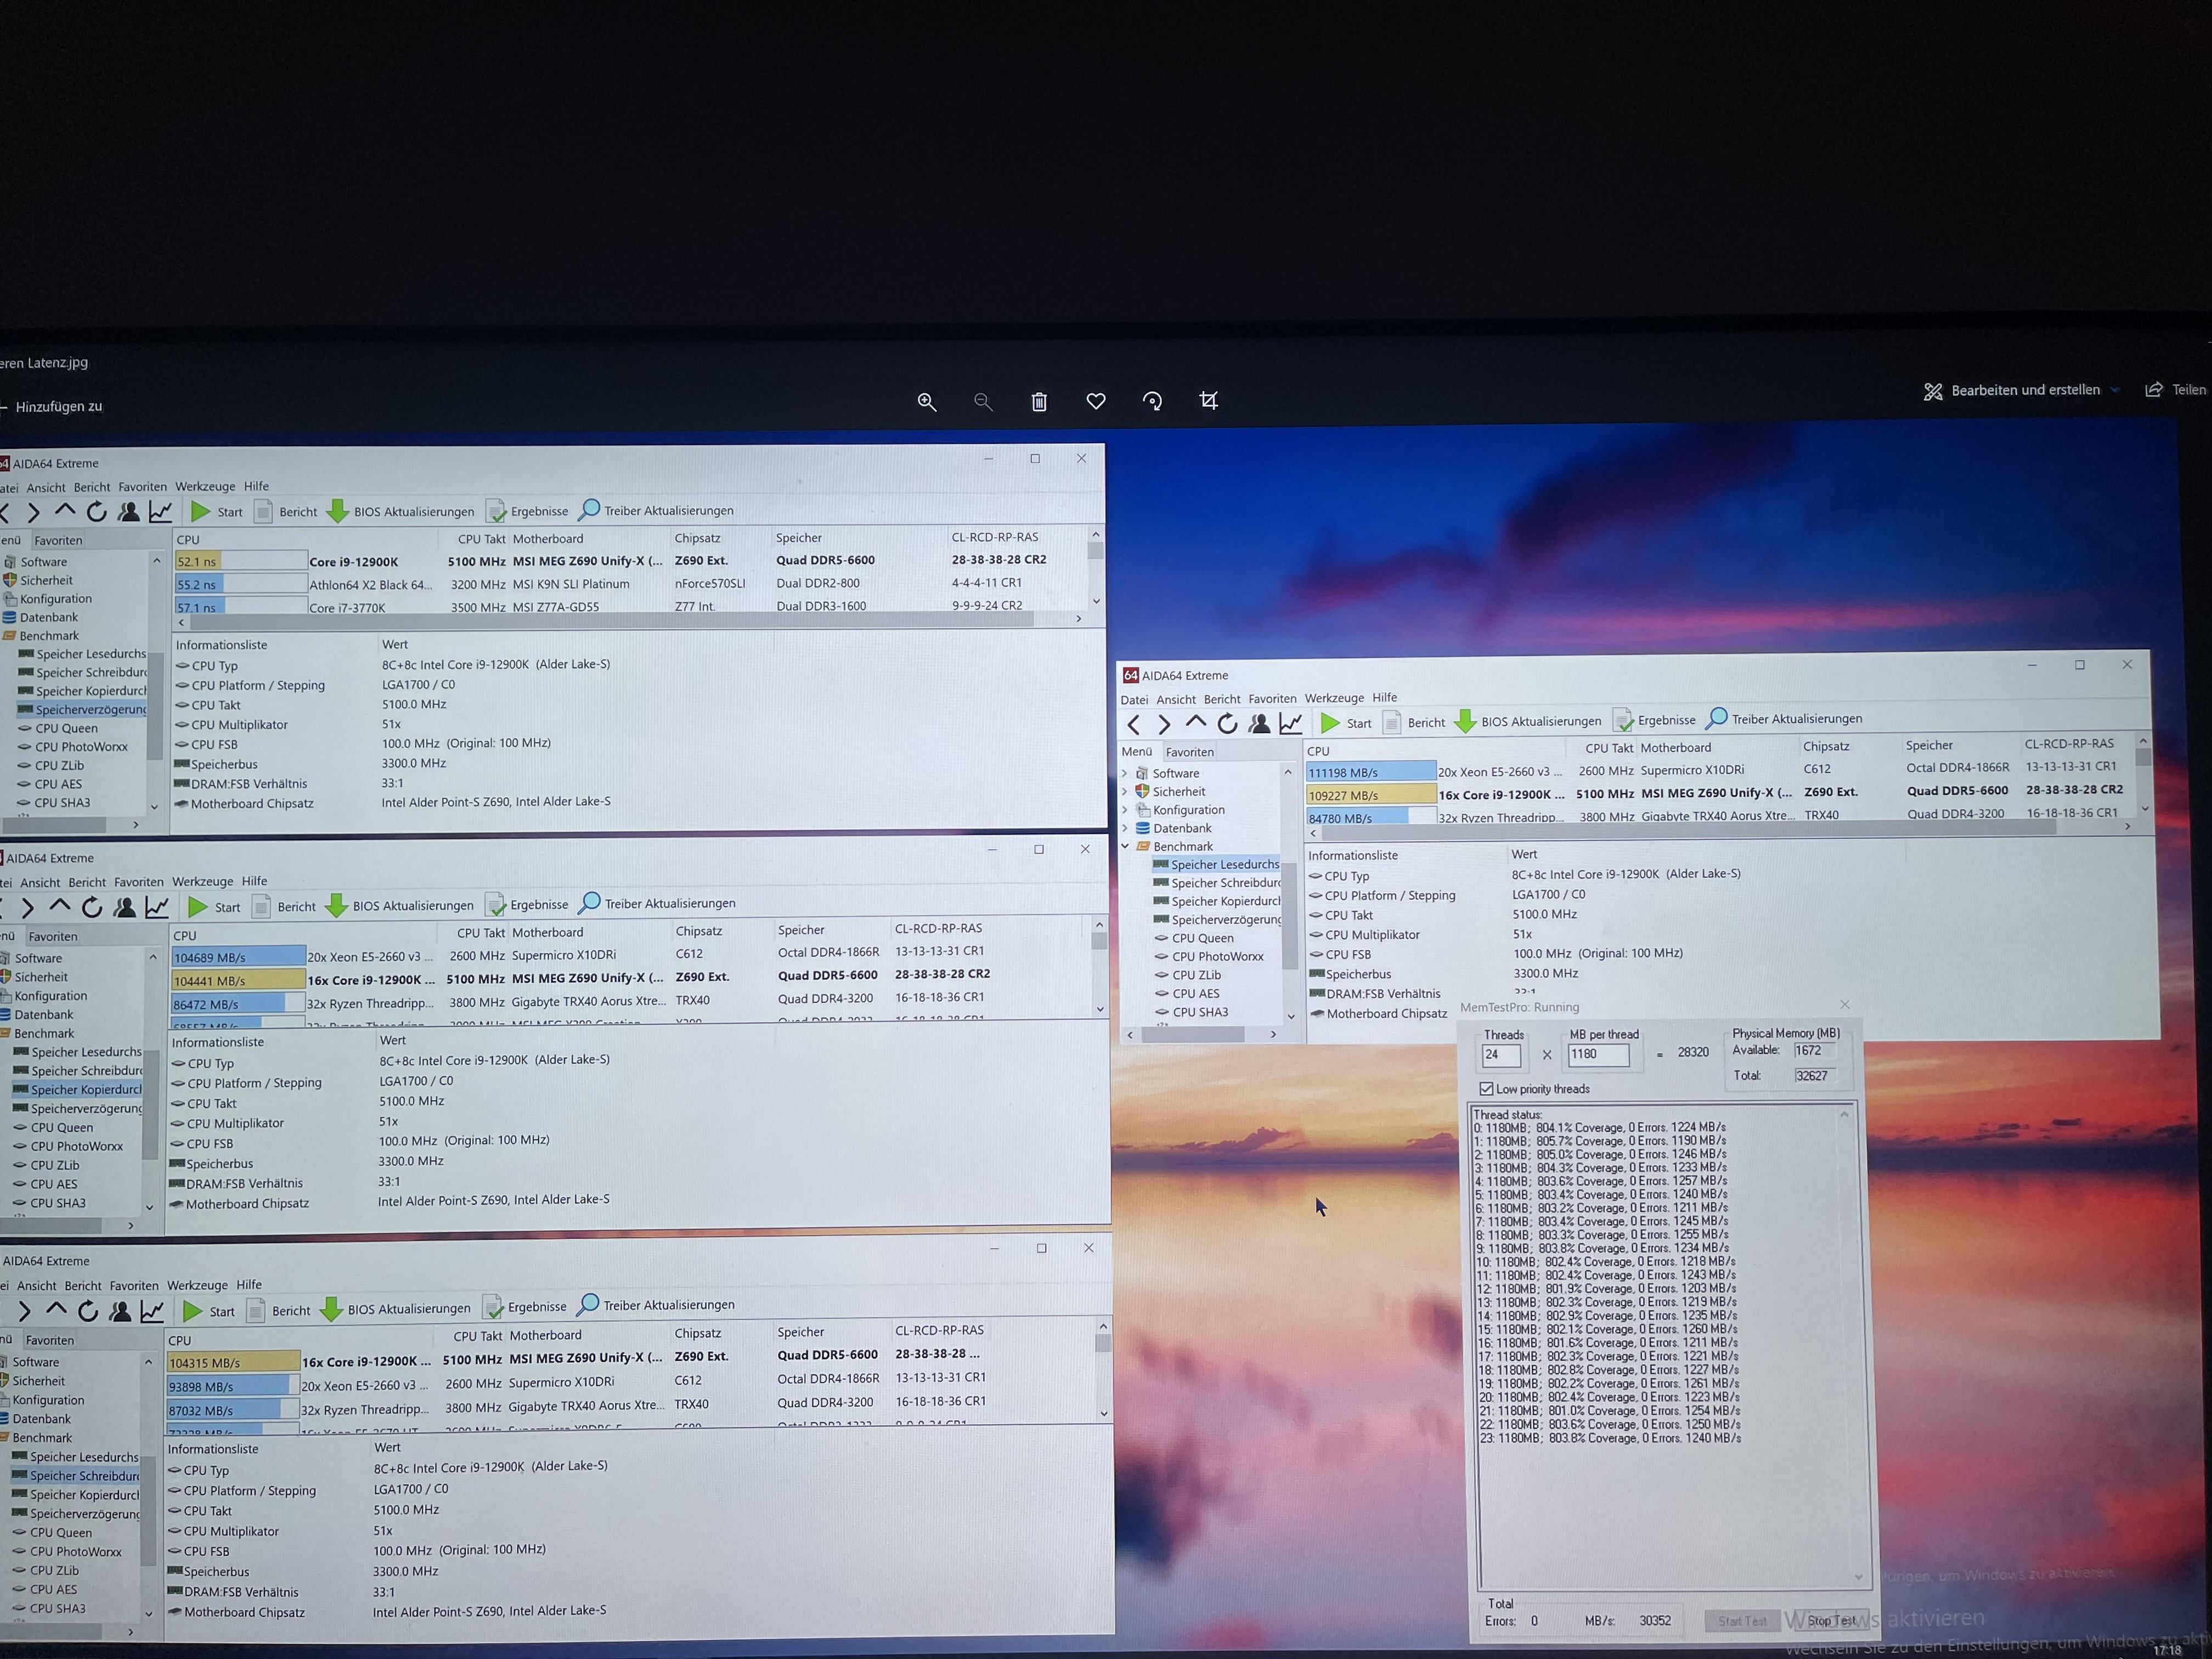The width and height of the screenshot is (2212, 1659).
Task: Expand the Software tree node in right window
Action: pos(1125,773)
